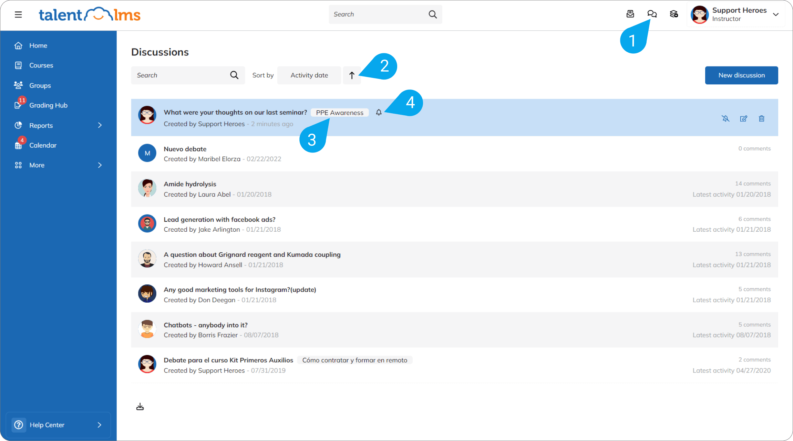793x441 pixels.
Task: Click the New discussion button
Action: tap(741, 75)
